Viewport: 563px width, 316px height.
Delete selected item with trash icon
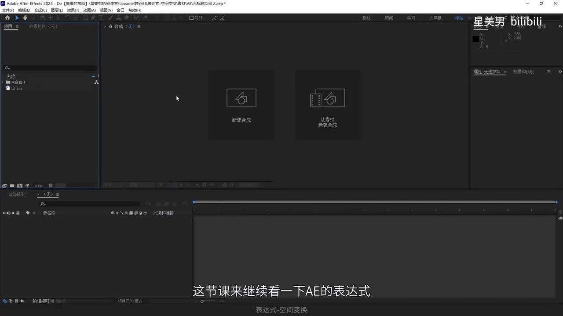(51, 186)
